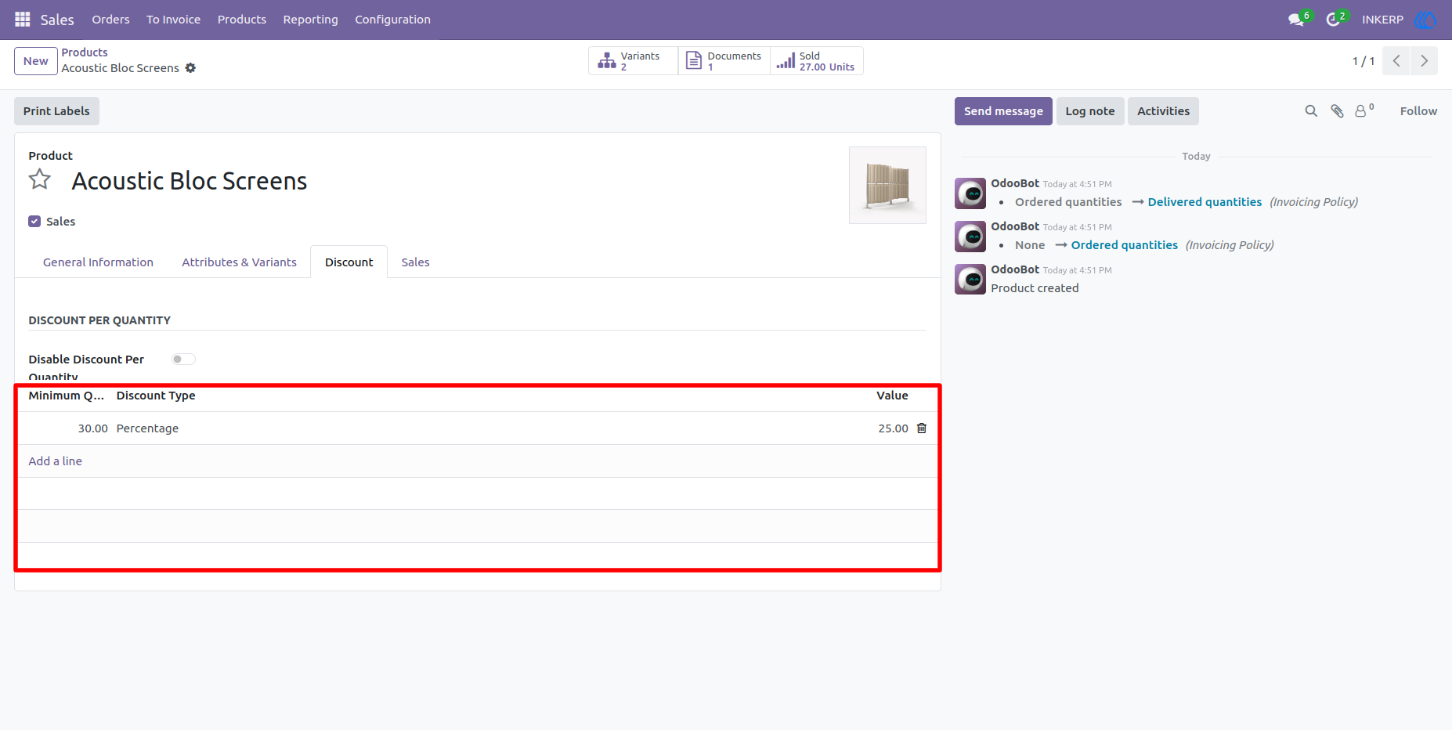Screen dimensions: 1452x730
Task: Open Variants smart button
Action: [633, 61]
